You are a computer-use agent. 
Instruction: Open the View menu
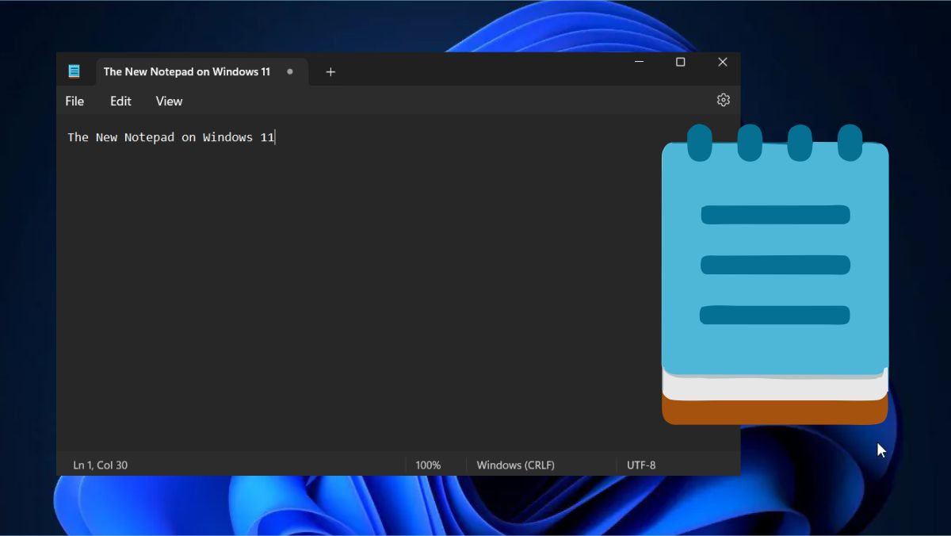(x=168, y=101)
